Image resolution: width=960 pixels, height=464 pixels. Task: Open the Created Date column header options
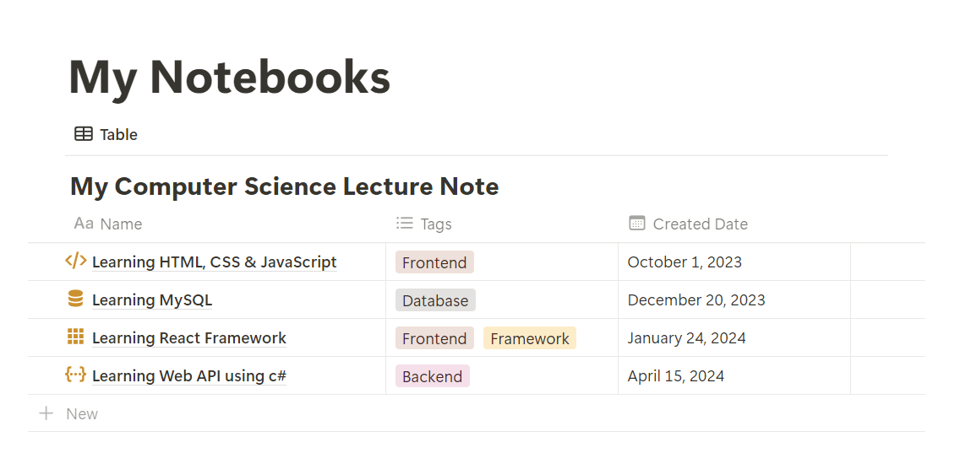[700, 224]
